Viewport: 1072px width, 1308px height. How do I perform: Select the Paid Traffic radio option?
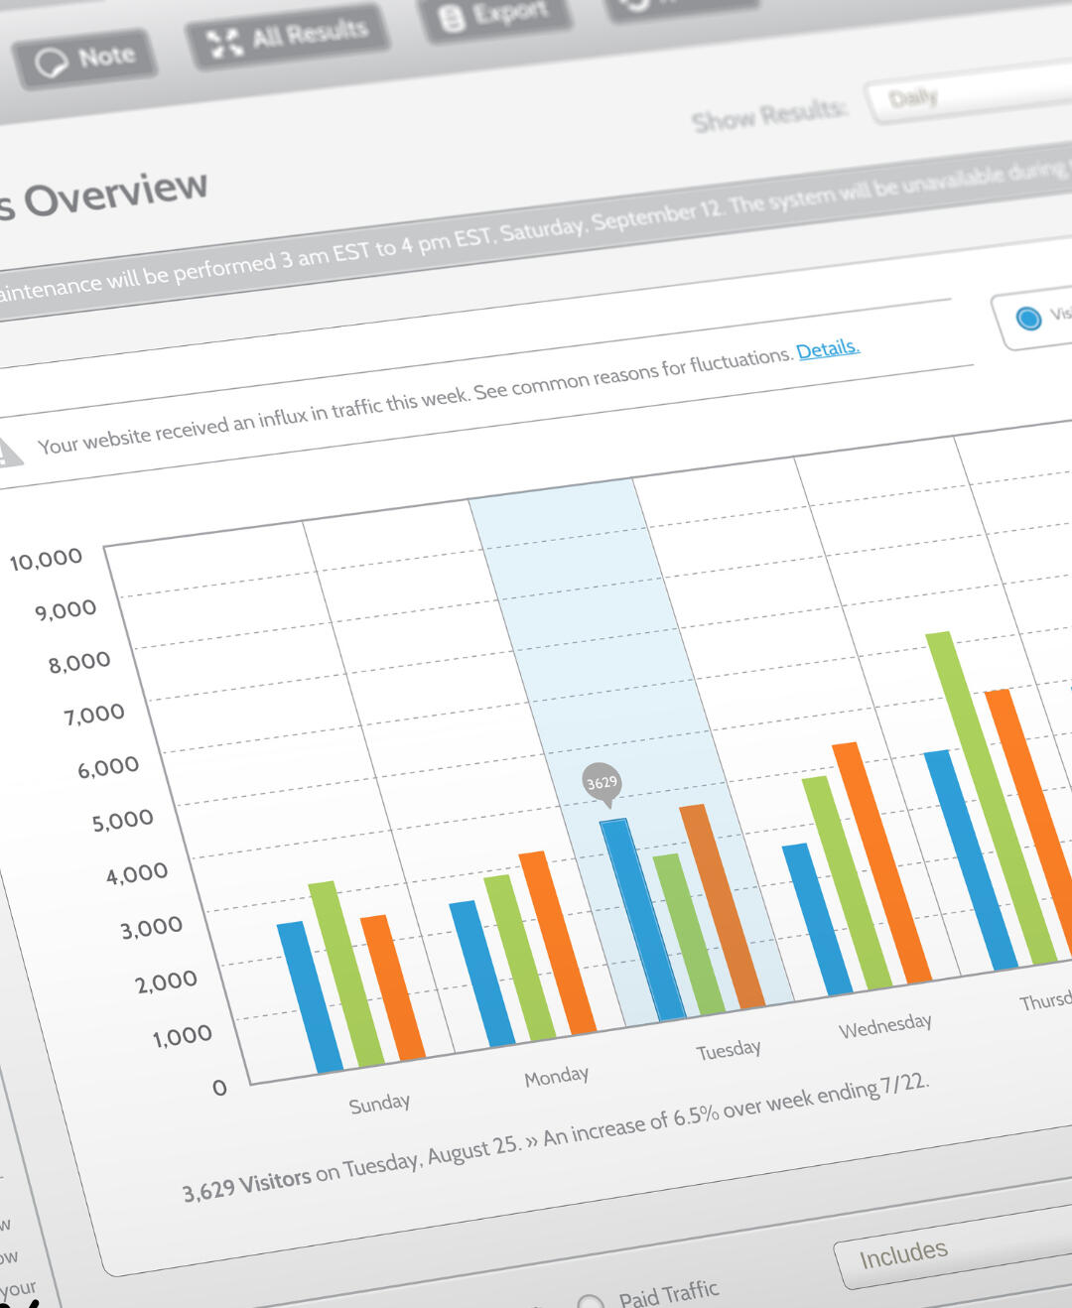[x=591, y=1301]
